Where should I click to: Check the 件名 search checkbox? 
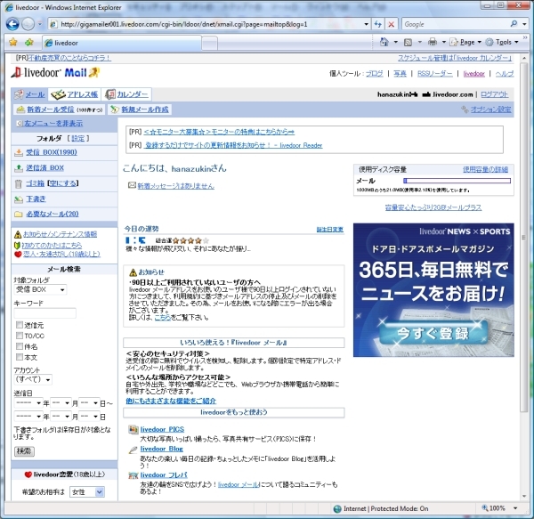pos(20,346)
